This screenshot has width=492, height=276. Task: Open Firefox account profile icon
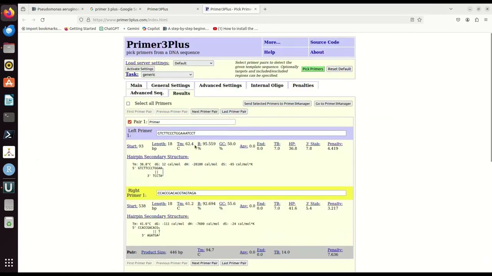[467, 20]
